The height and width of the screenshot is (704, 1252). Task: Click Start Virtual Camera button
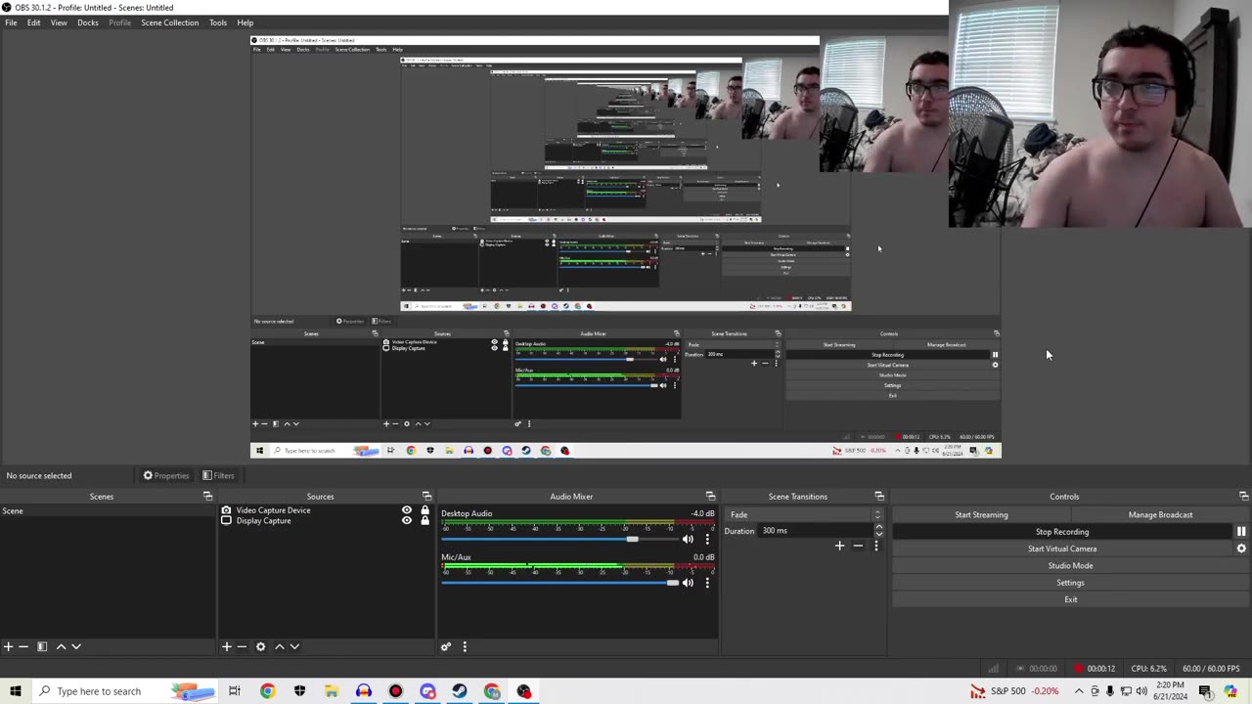pos(1062,549)
